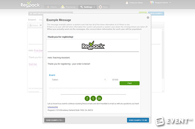Click the Source button in the background editor
The height and width of the screenshot is (129, 195).
click(x=34, y=25)
